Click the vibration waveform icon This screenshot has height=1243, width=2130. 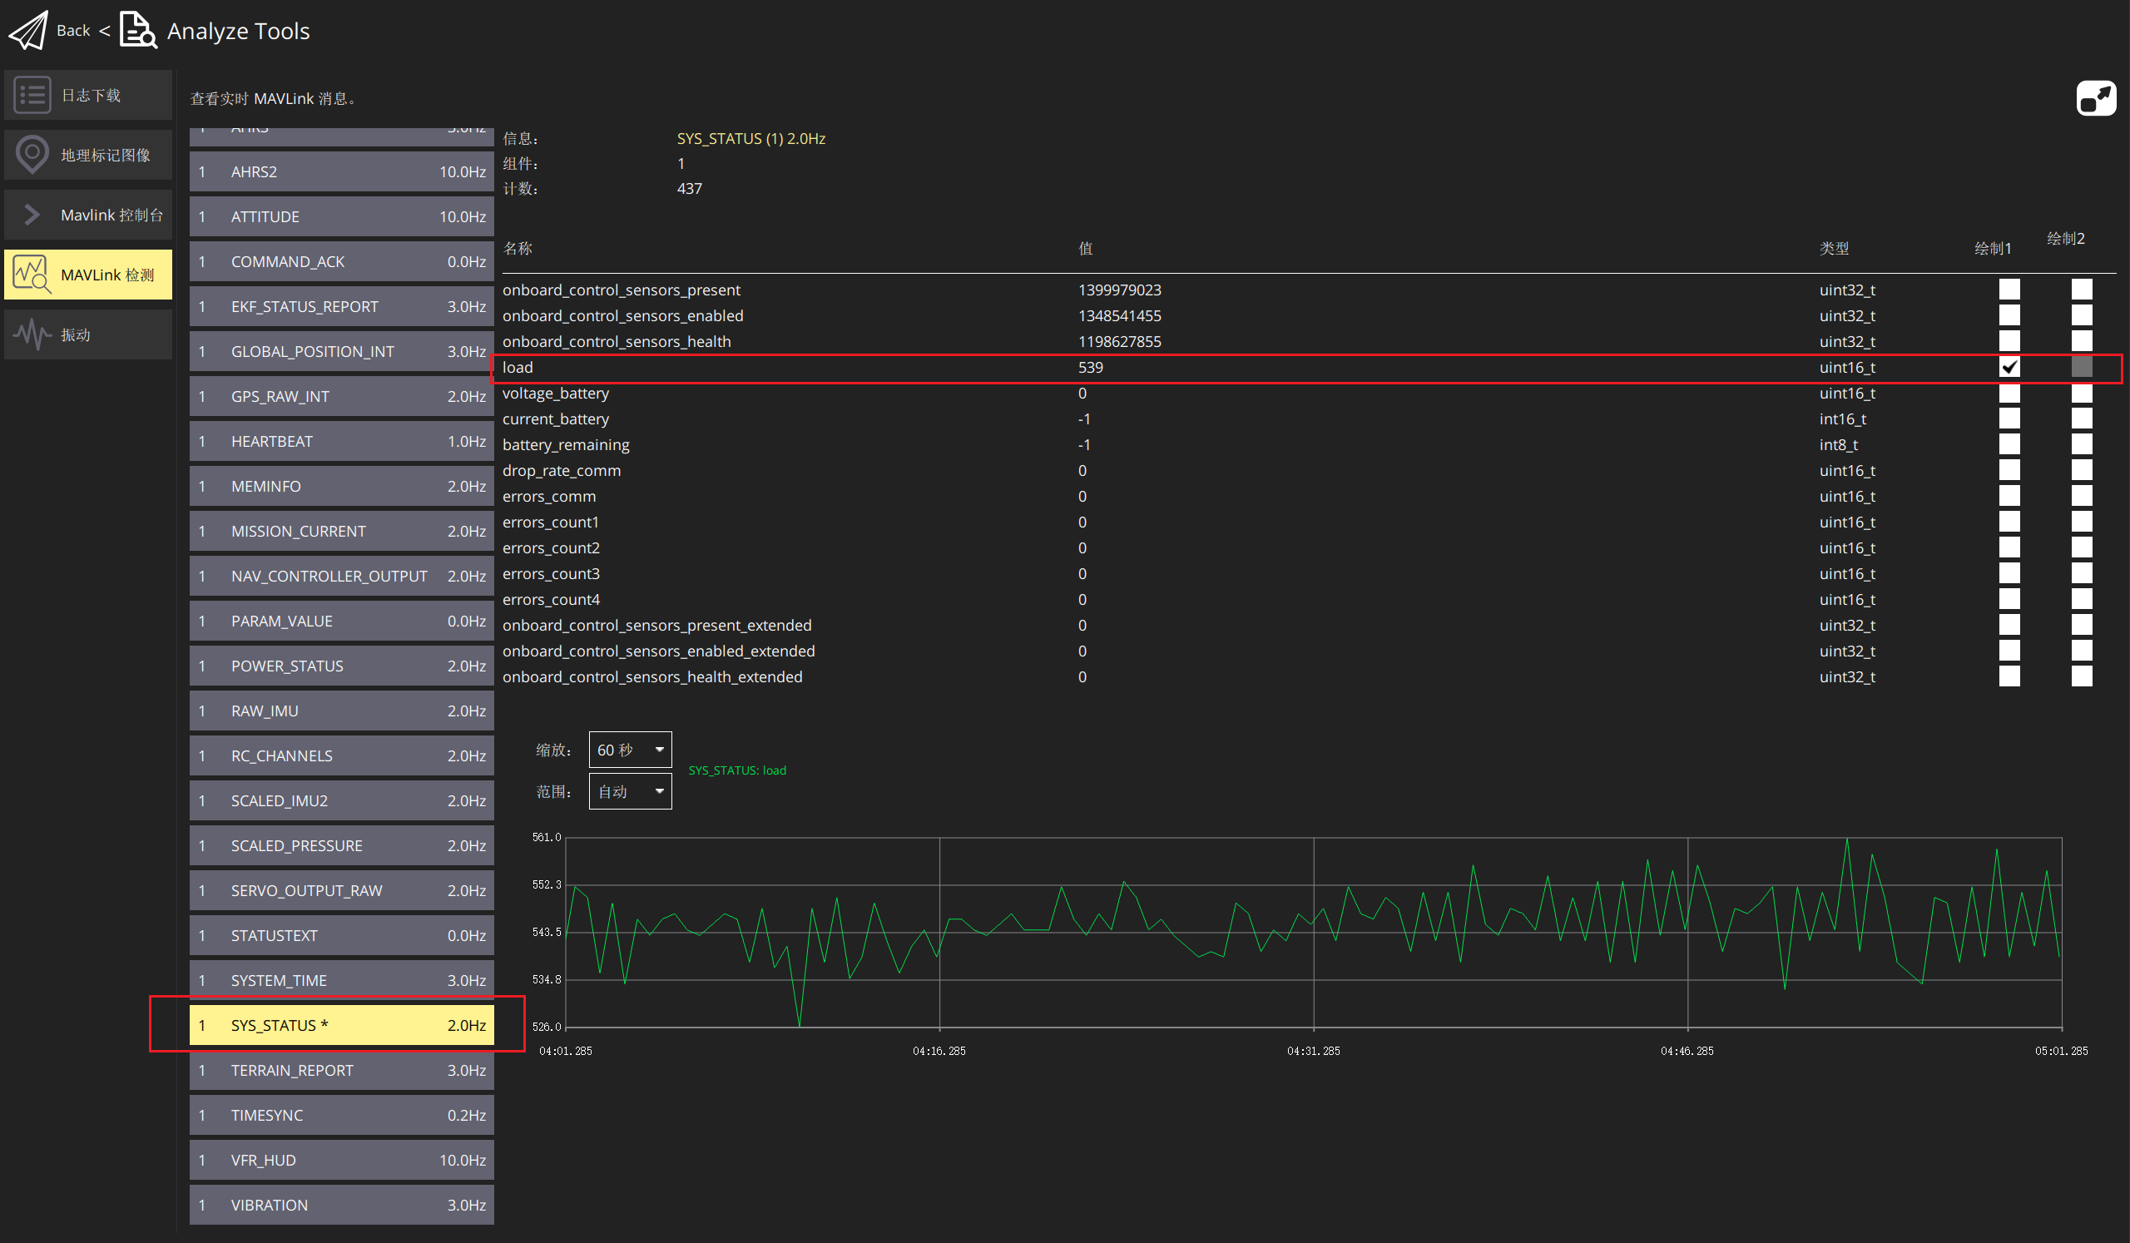click(x=32, y=334)
